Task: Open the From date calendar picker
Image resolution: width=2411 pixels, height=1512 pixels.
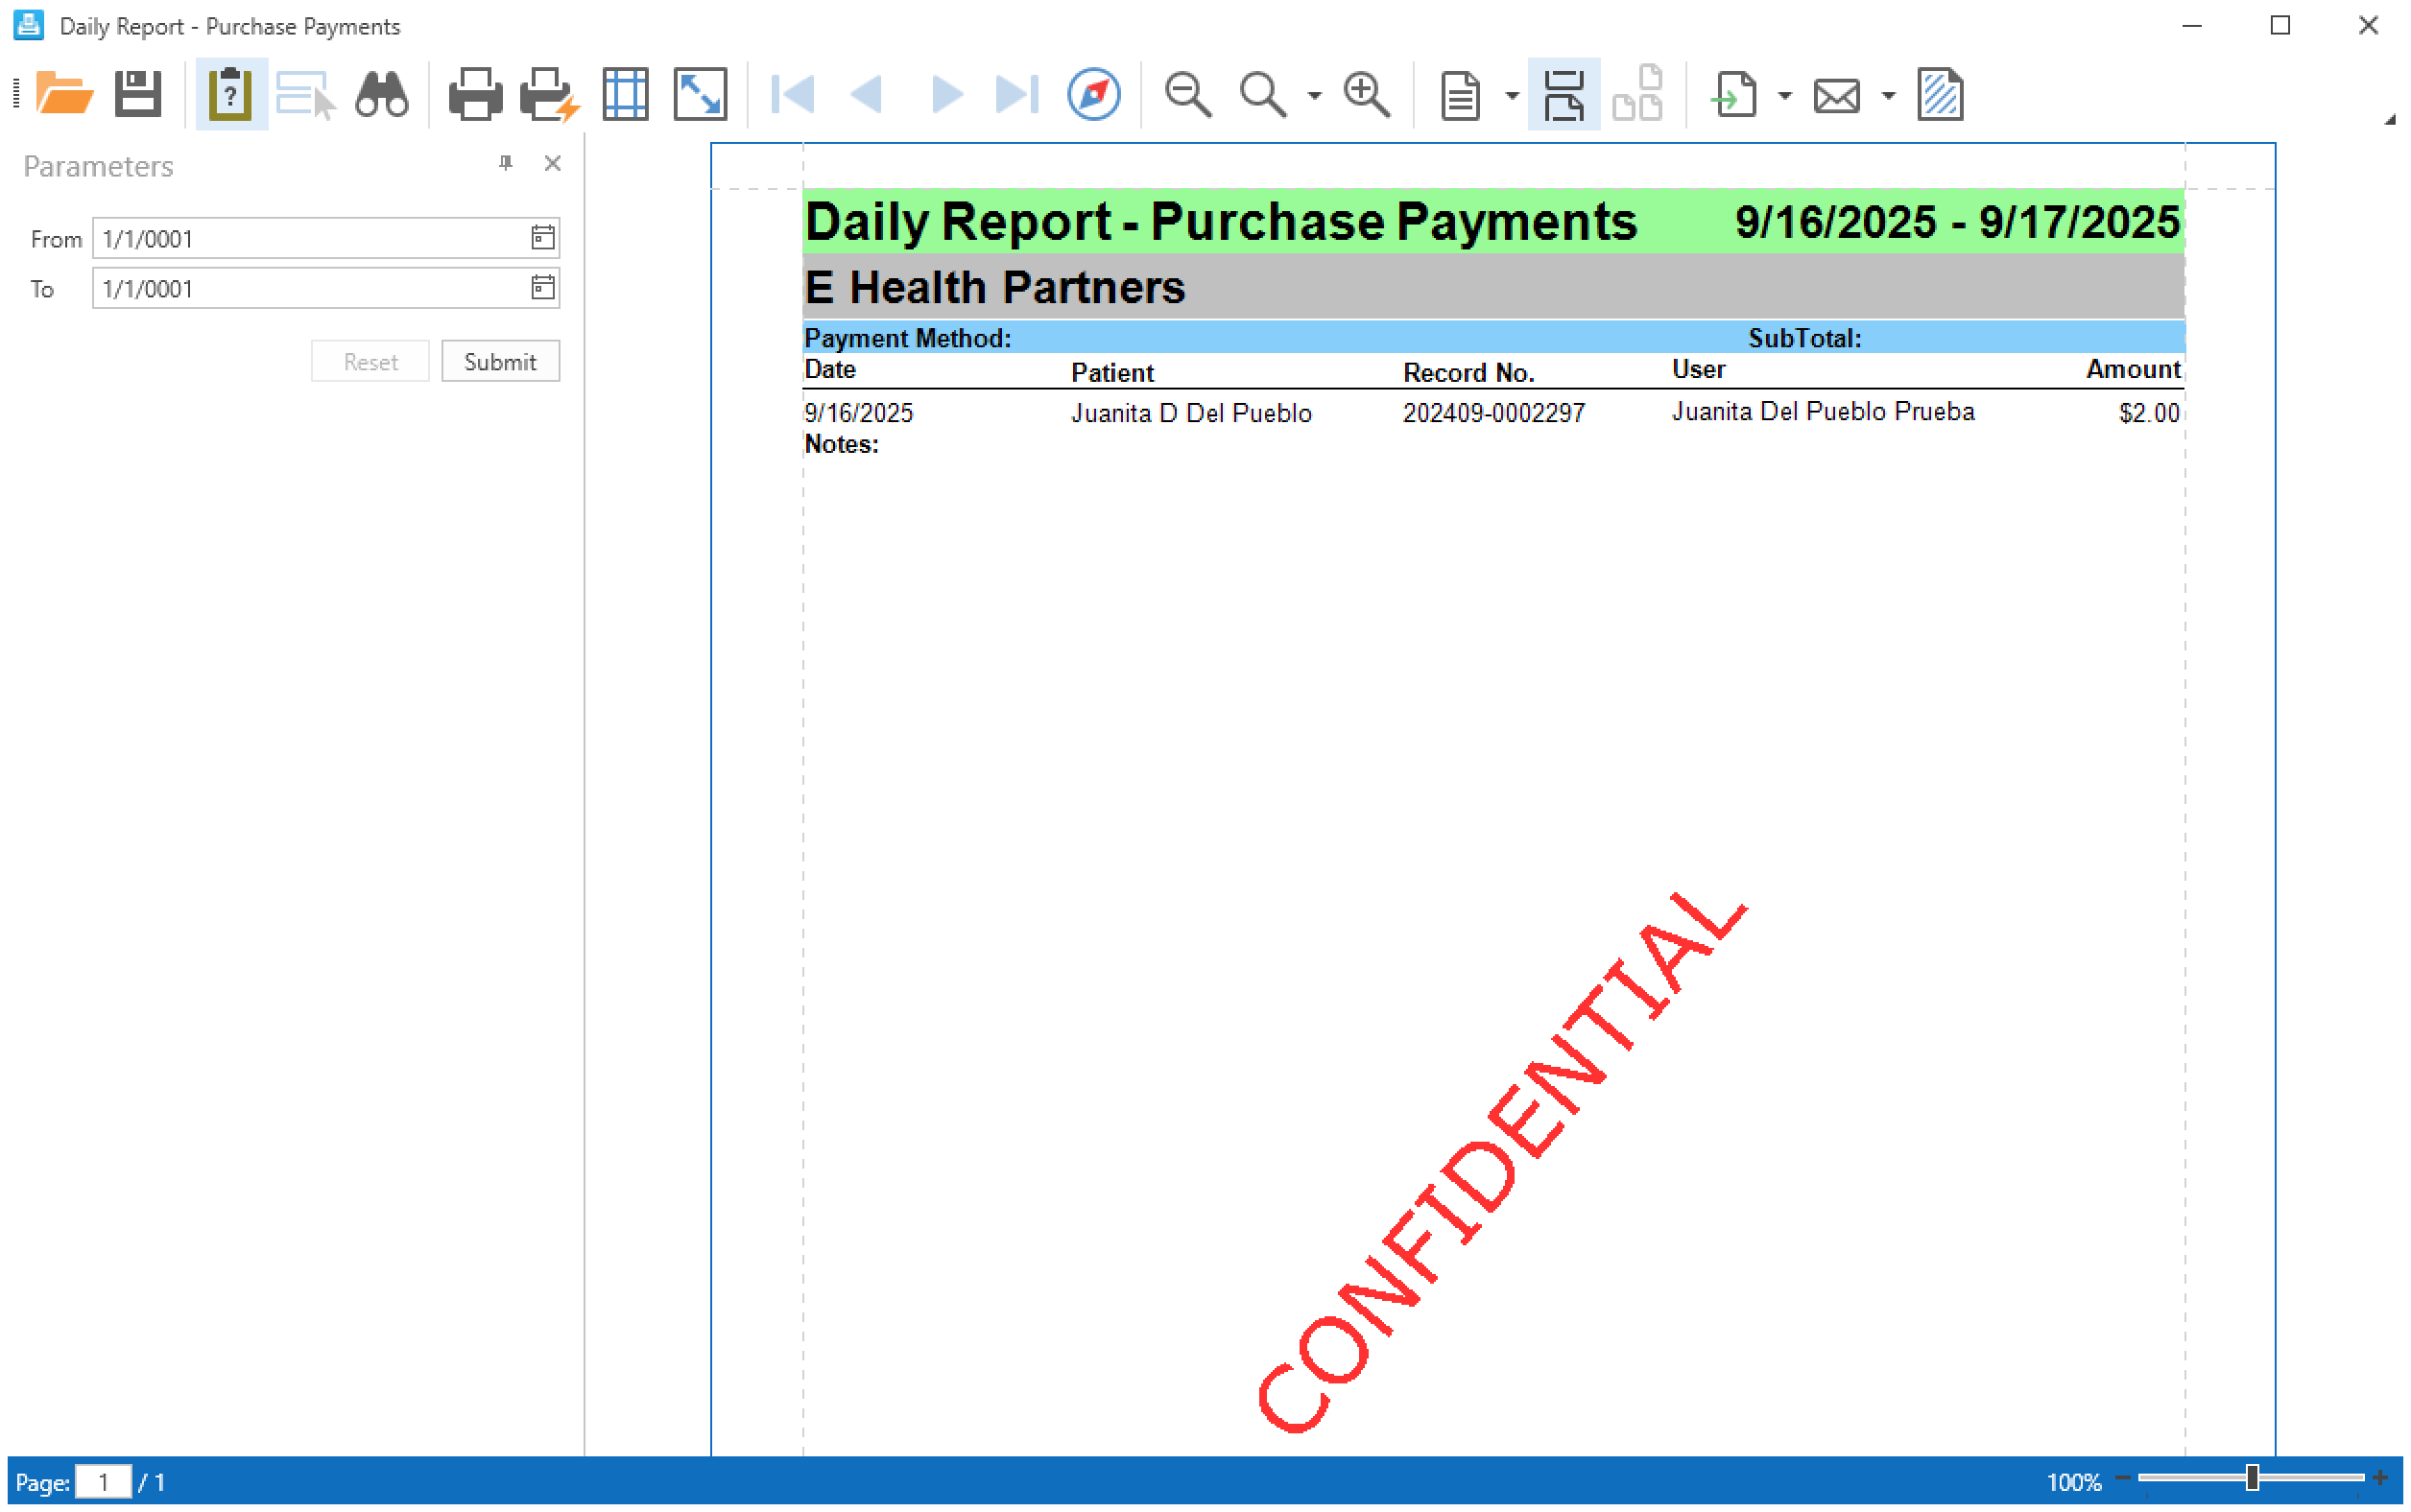Action: (542, 238)
